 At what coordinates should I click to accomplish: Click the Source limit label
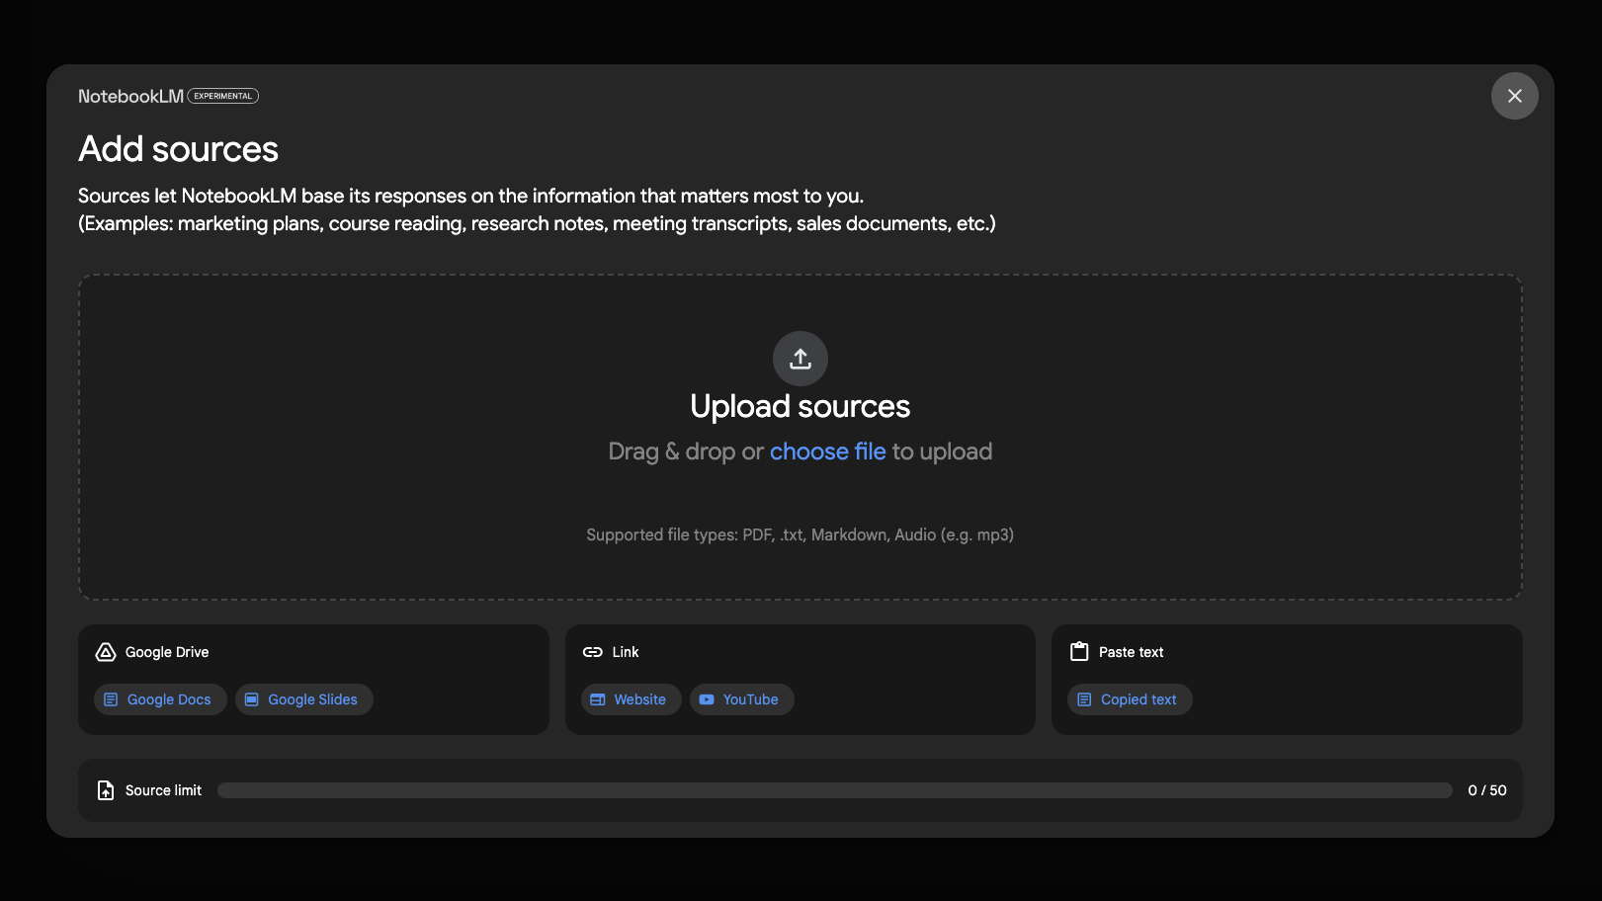(x=163, y=790)
